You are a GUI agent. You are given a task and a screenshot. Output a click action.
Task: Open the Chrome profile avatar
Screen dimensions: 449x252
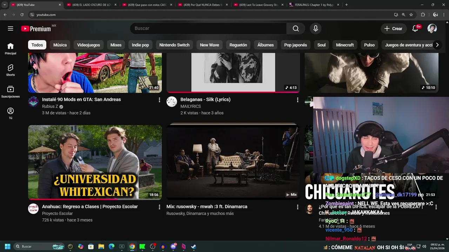[x=435, y=15]
